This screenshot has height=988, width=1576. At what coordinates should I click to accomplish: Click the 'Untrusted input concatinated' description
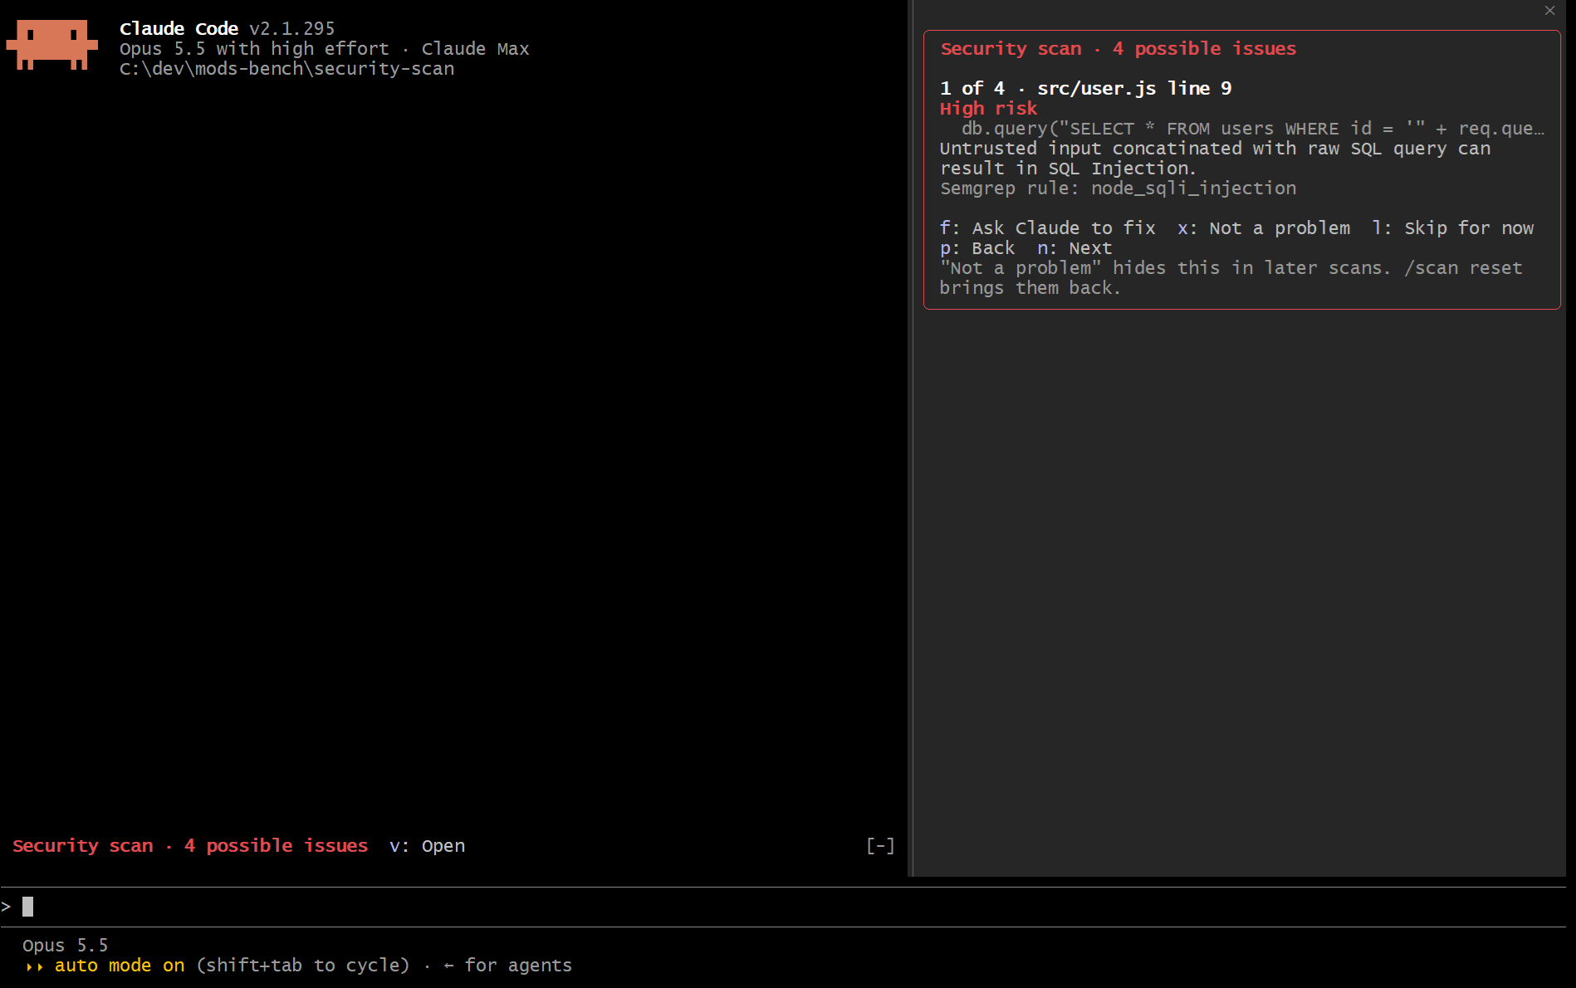tap(1215, 159)
